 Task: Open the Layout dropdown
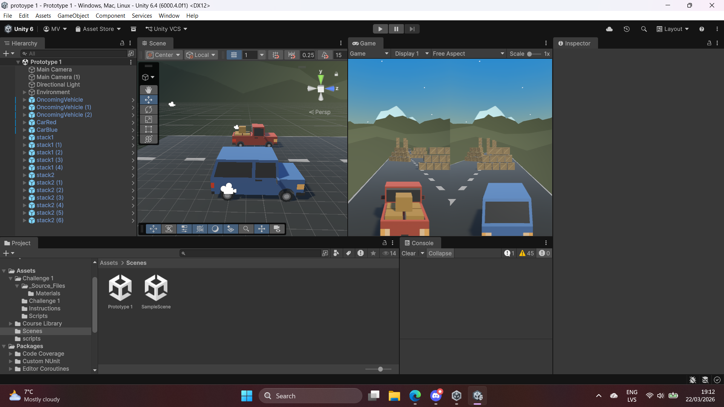pyautogui.click(x=673, y=29)
